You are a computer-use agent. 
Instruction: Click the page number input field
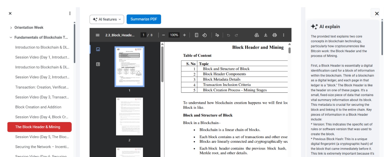pos(143,35)
